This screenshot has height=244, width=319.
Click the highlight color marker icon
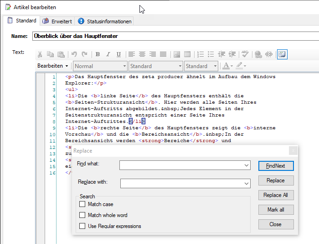pos(239,66)
